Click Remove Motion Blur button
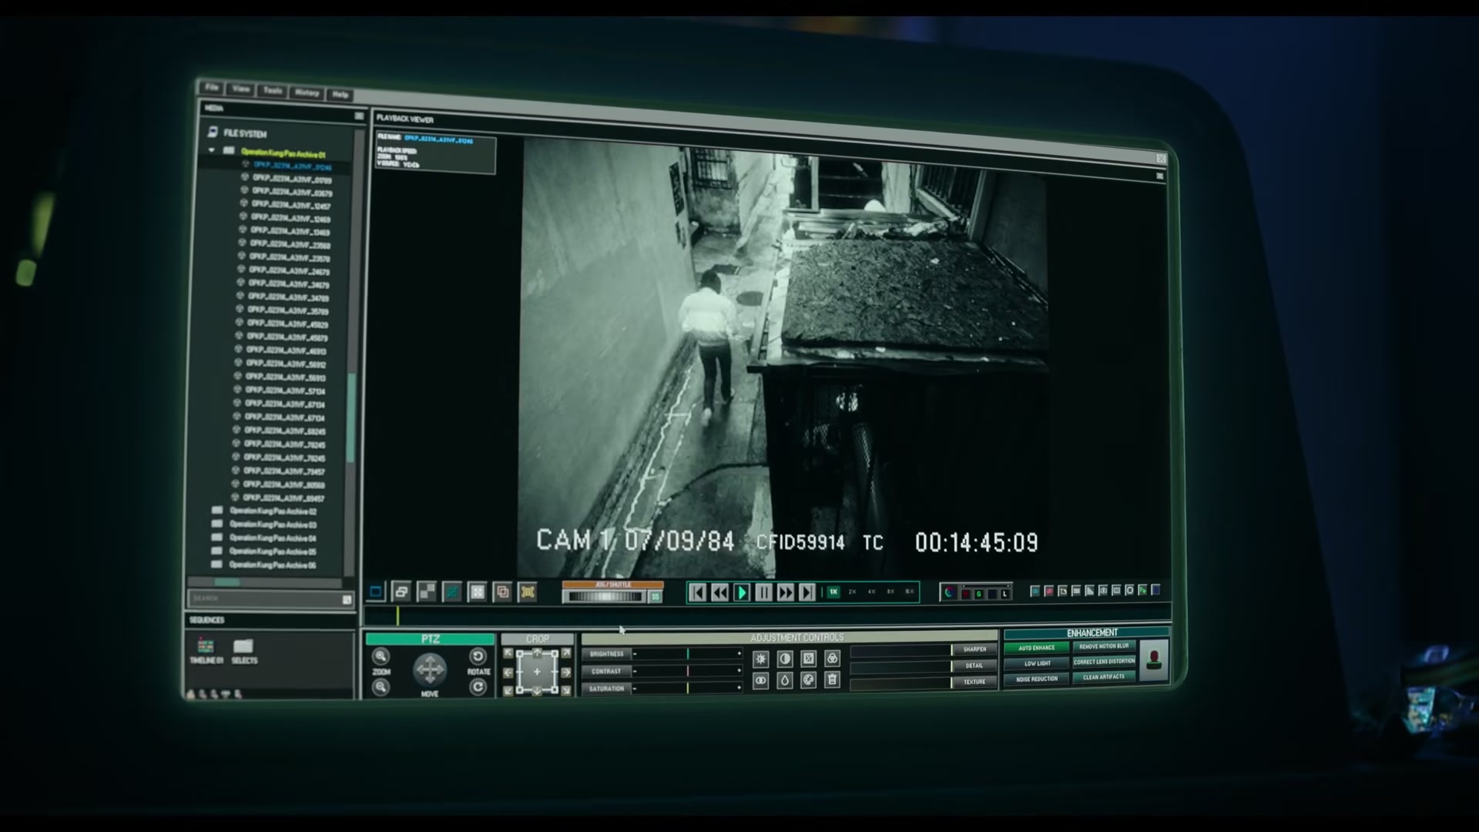Image resolution: width=1479 pixels, height=832 pixels. point(1103,646)
